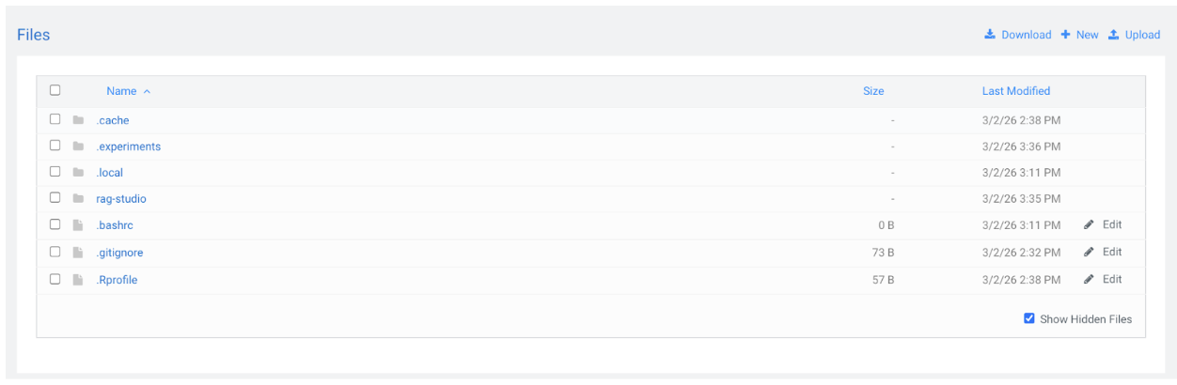The image size is (1177, 385).
Task: Click the folder icon beside .cache
Action: 78,120
